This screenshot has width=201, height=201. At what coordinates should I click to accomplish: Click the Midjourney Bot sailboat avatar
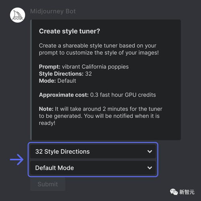pyautogui.click(x=18, y=15)
